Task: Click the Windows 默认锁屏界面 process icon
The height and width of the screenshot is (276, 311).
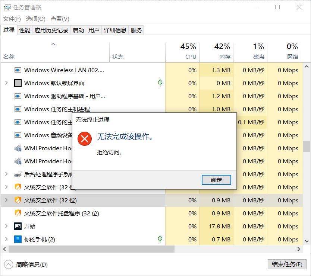Action: (18, 83)
